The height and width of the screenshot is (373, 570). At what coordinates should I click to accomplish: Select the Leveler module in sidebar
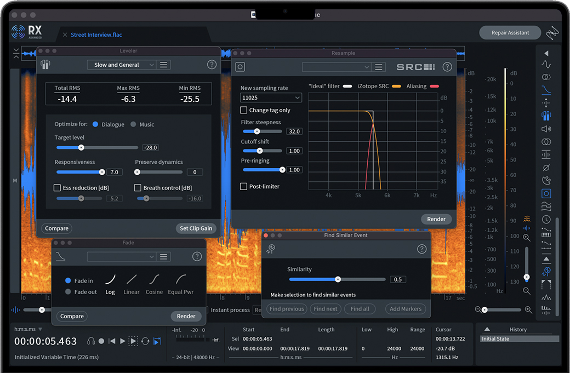click(546, 116)
